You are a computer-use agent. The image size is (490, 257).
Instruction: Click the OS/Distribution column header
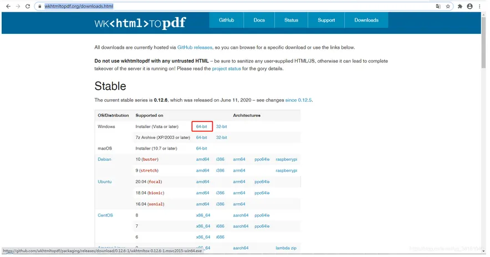point(113,116)
